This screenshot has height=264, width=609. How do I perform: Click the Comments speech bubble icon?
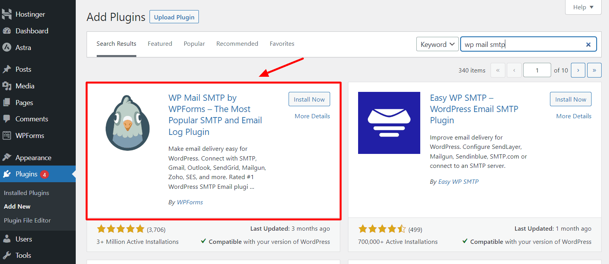click(7, 119)
